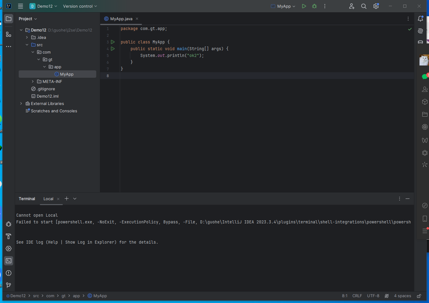Select Demo12.iml in Project tree
The height and width of the screenshot is (303, 429).
click(47, 96)
